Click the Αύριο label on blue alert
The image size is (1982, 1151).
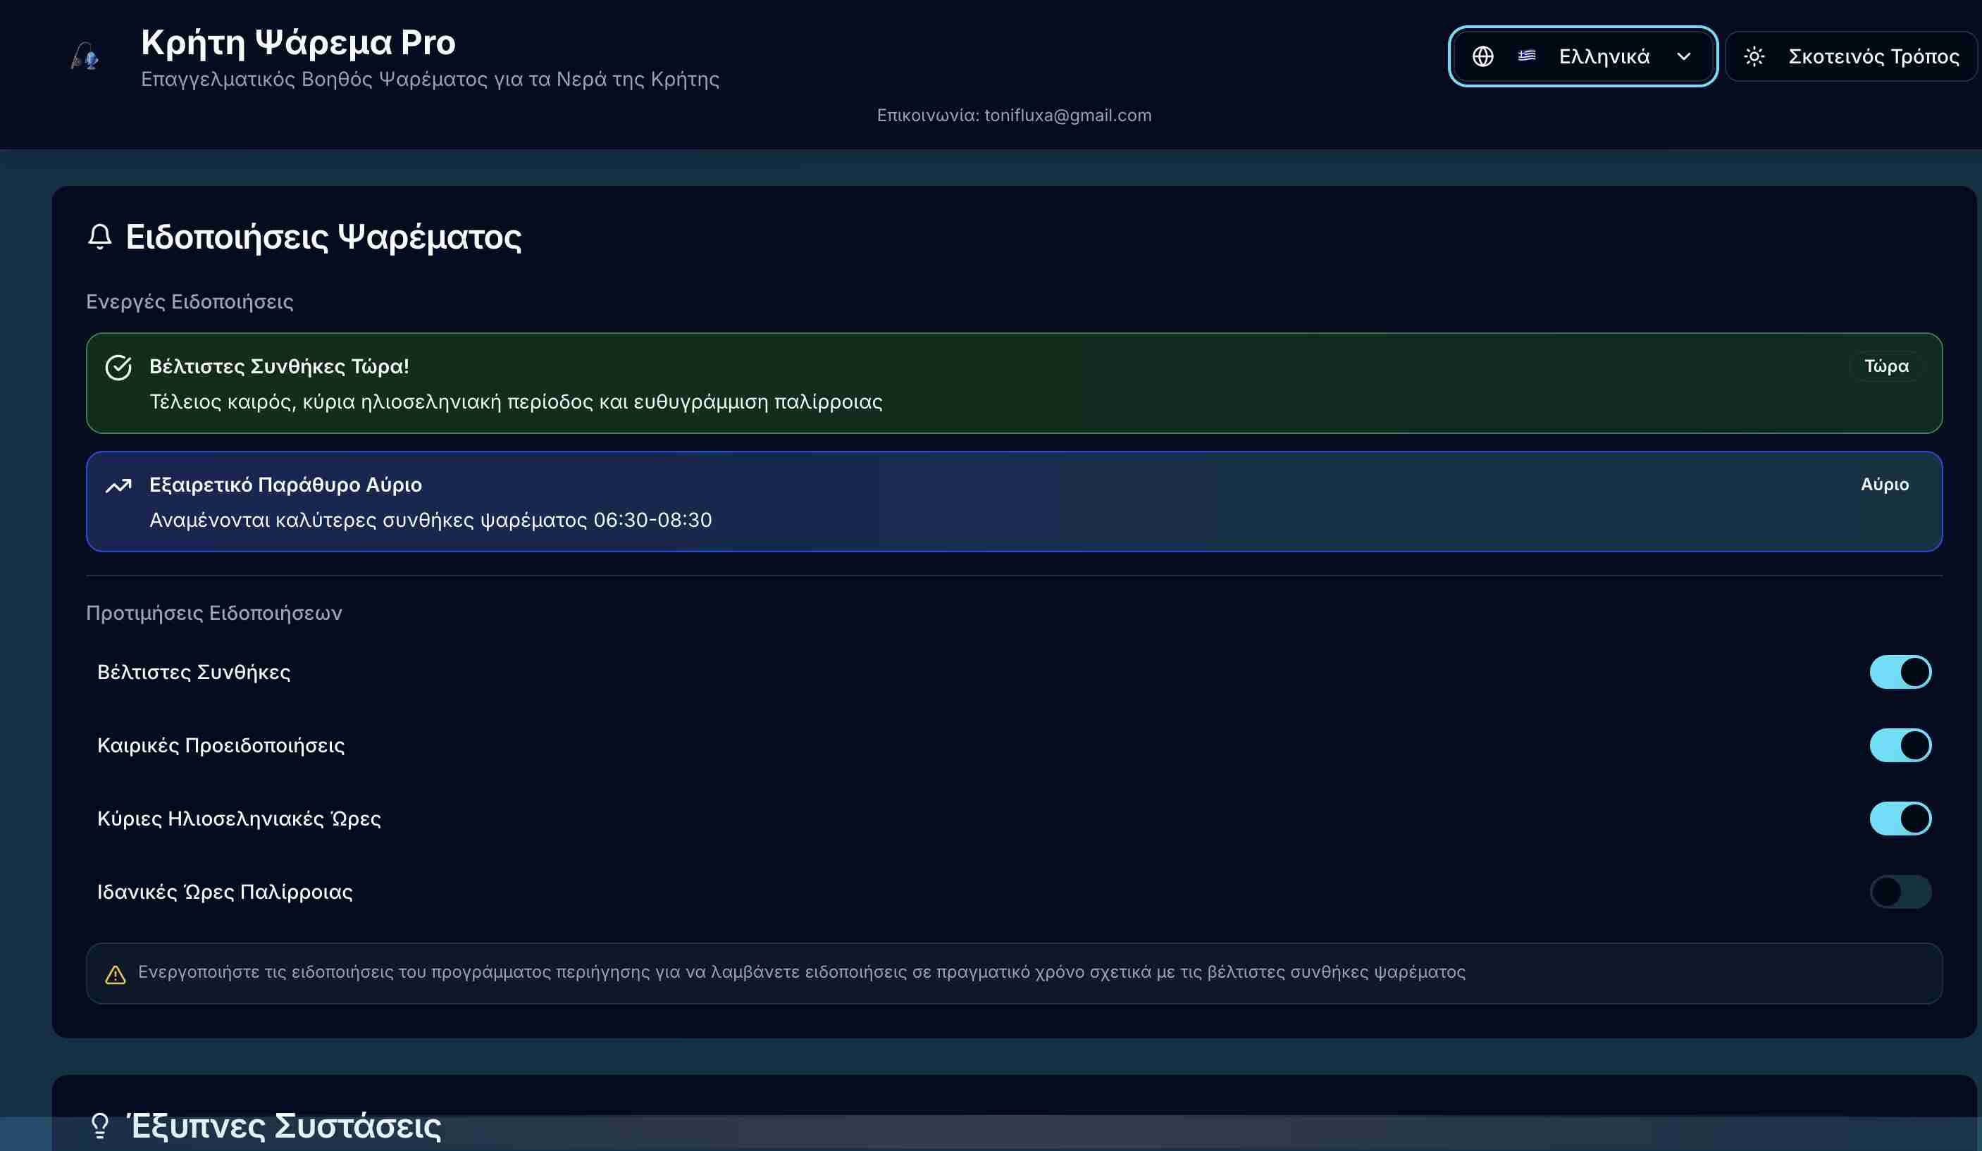tap(1885, 485)
